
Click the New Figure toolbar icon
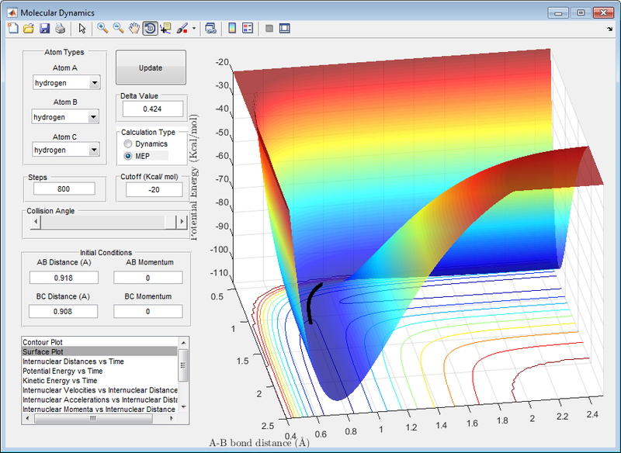coord(12,29)
